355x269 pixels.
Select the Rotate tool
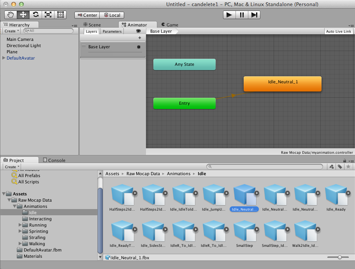tap(35, 15)
